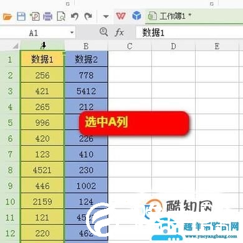Select row 3 header
The image size is (243, 243).
click(10, 91)
